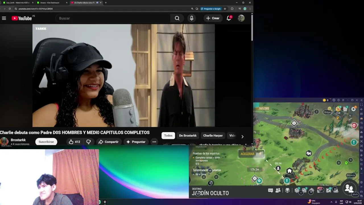Open the Brostarkk channel avatar

(4, 142)
